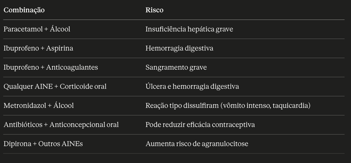Click Pode reduzir eficácia contraceptiva
351x163 pixels.
point(200,125)
